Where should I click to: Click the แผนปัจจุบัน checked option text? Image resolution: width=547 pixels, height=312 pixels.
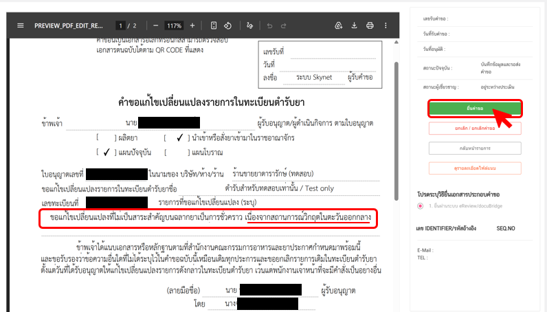coord(135,153)
